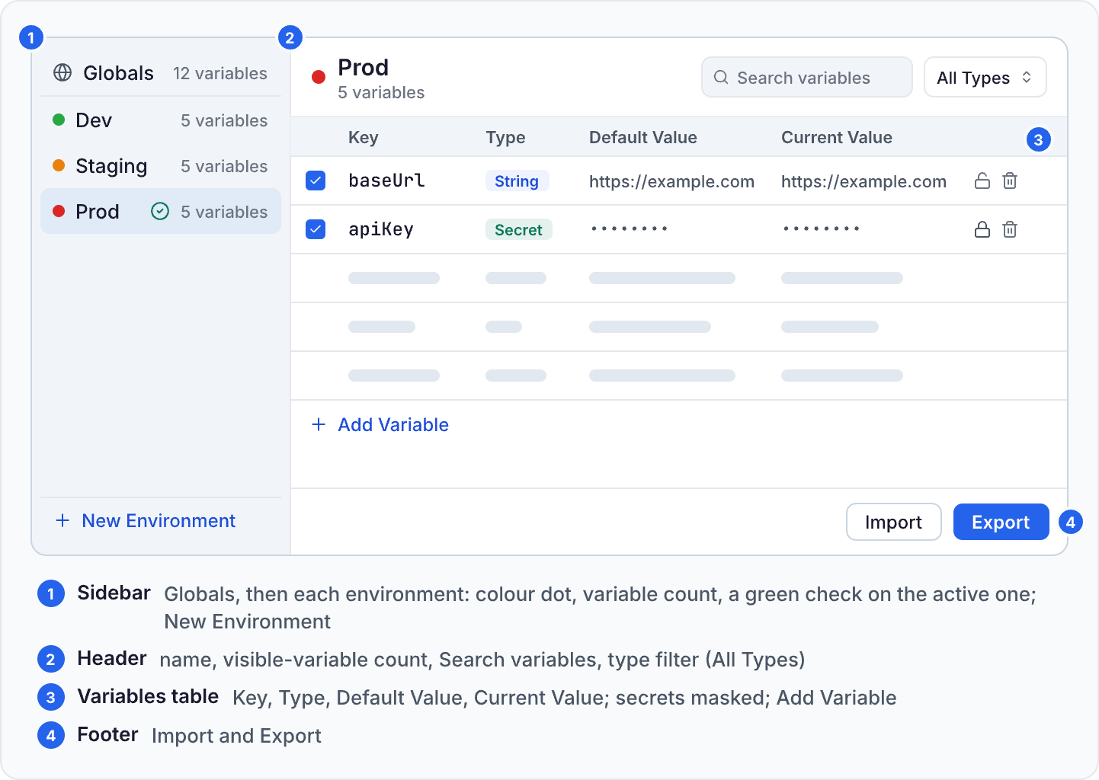Screen dimensions: 1099x780
Task: Click the String type badge for baseUrl
Action: tap(517, 181)
